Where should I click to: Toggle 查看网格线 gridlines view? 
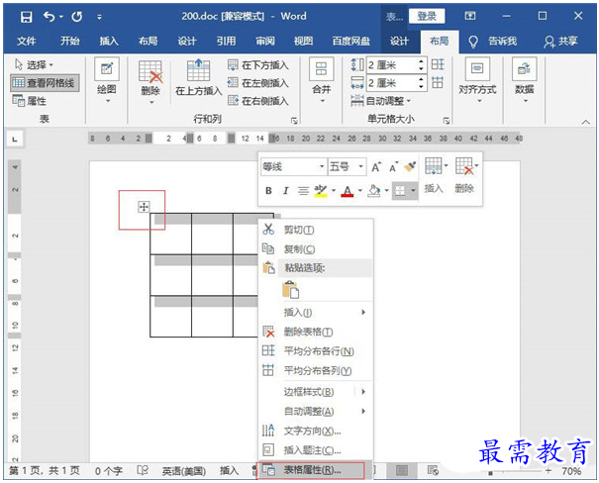(x=45, y=83)
